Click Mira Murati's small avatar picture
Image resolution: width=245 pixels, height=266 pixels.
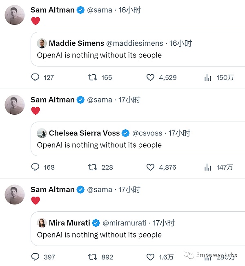tap(42, 223)
